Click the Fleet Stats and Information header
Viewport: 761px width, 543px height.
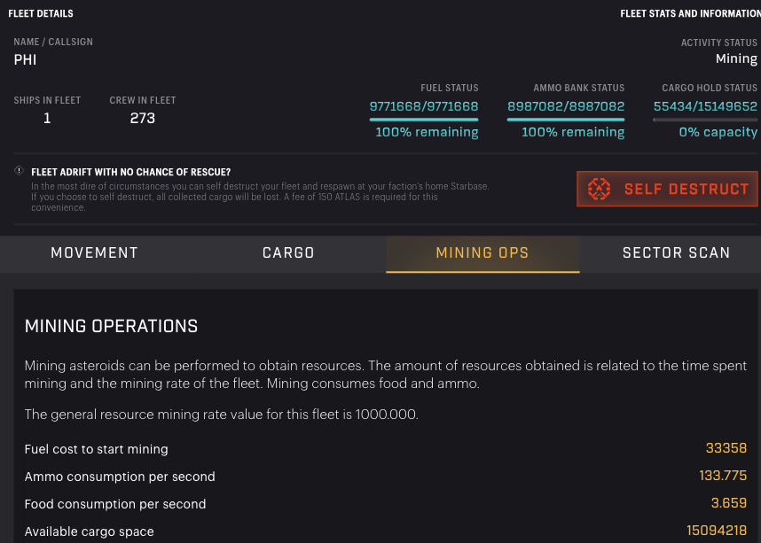click(x=688, y=14)
